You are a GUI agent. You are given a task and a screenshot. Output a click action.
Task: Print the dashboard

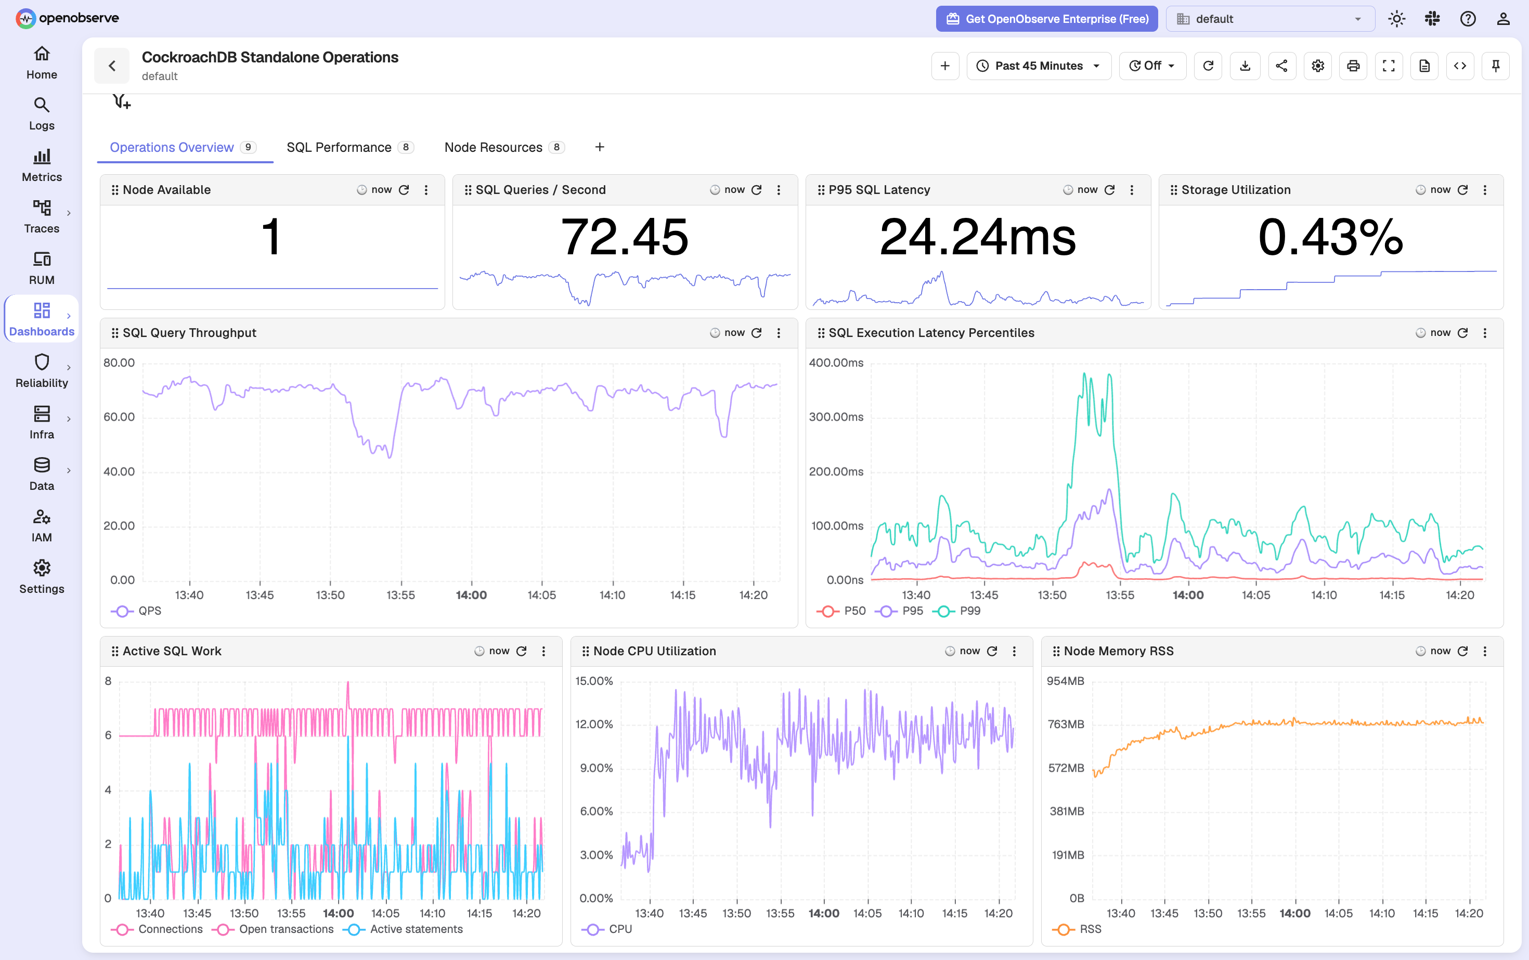click(1353, 66)
